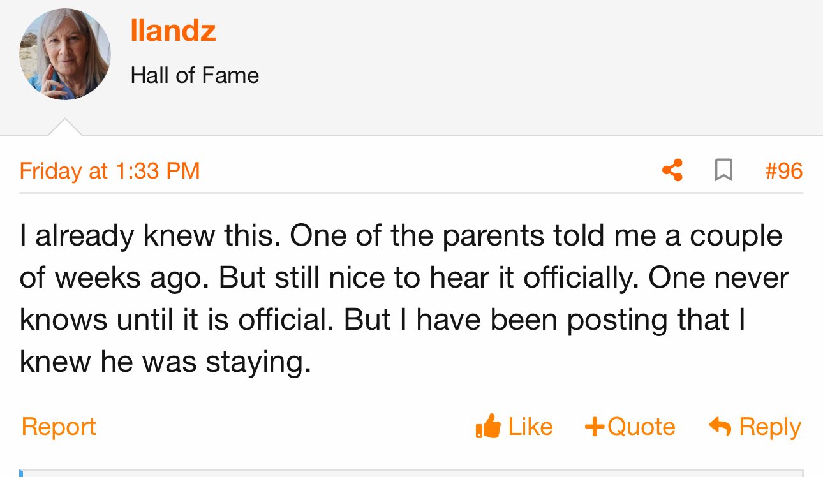
Task: Report this post
Action: [59, 427]
